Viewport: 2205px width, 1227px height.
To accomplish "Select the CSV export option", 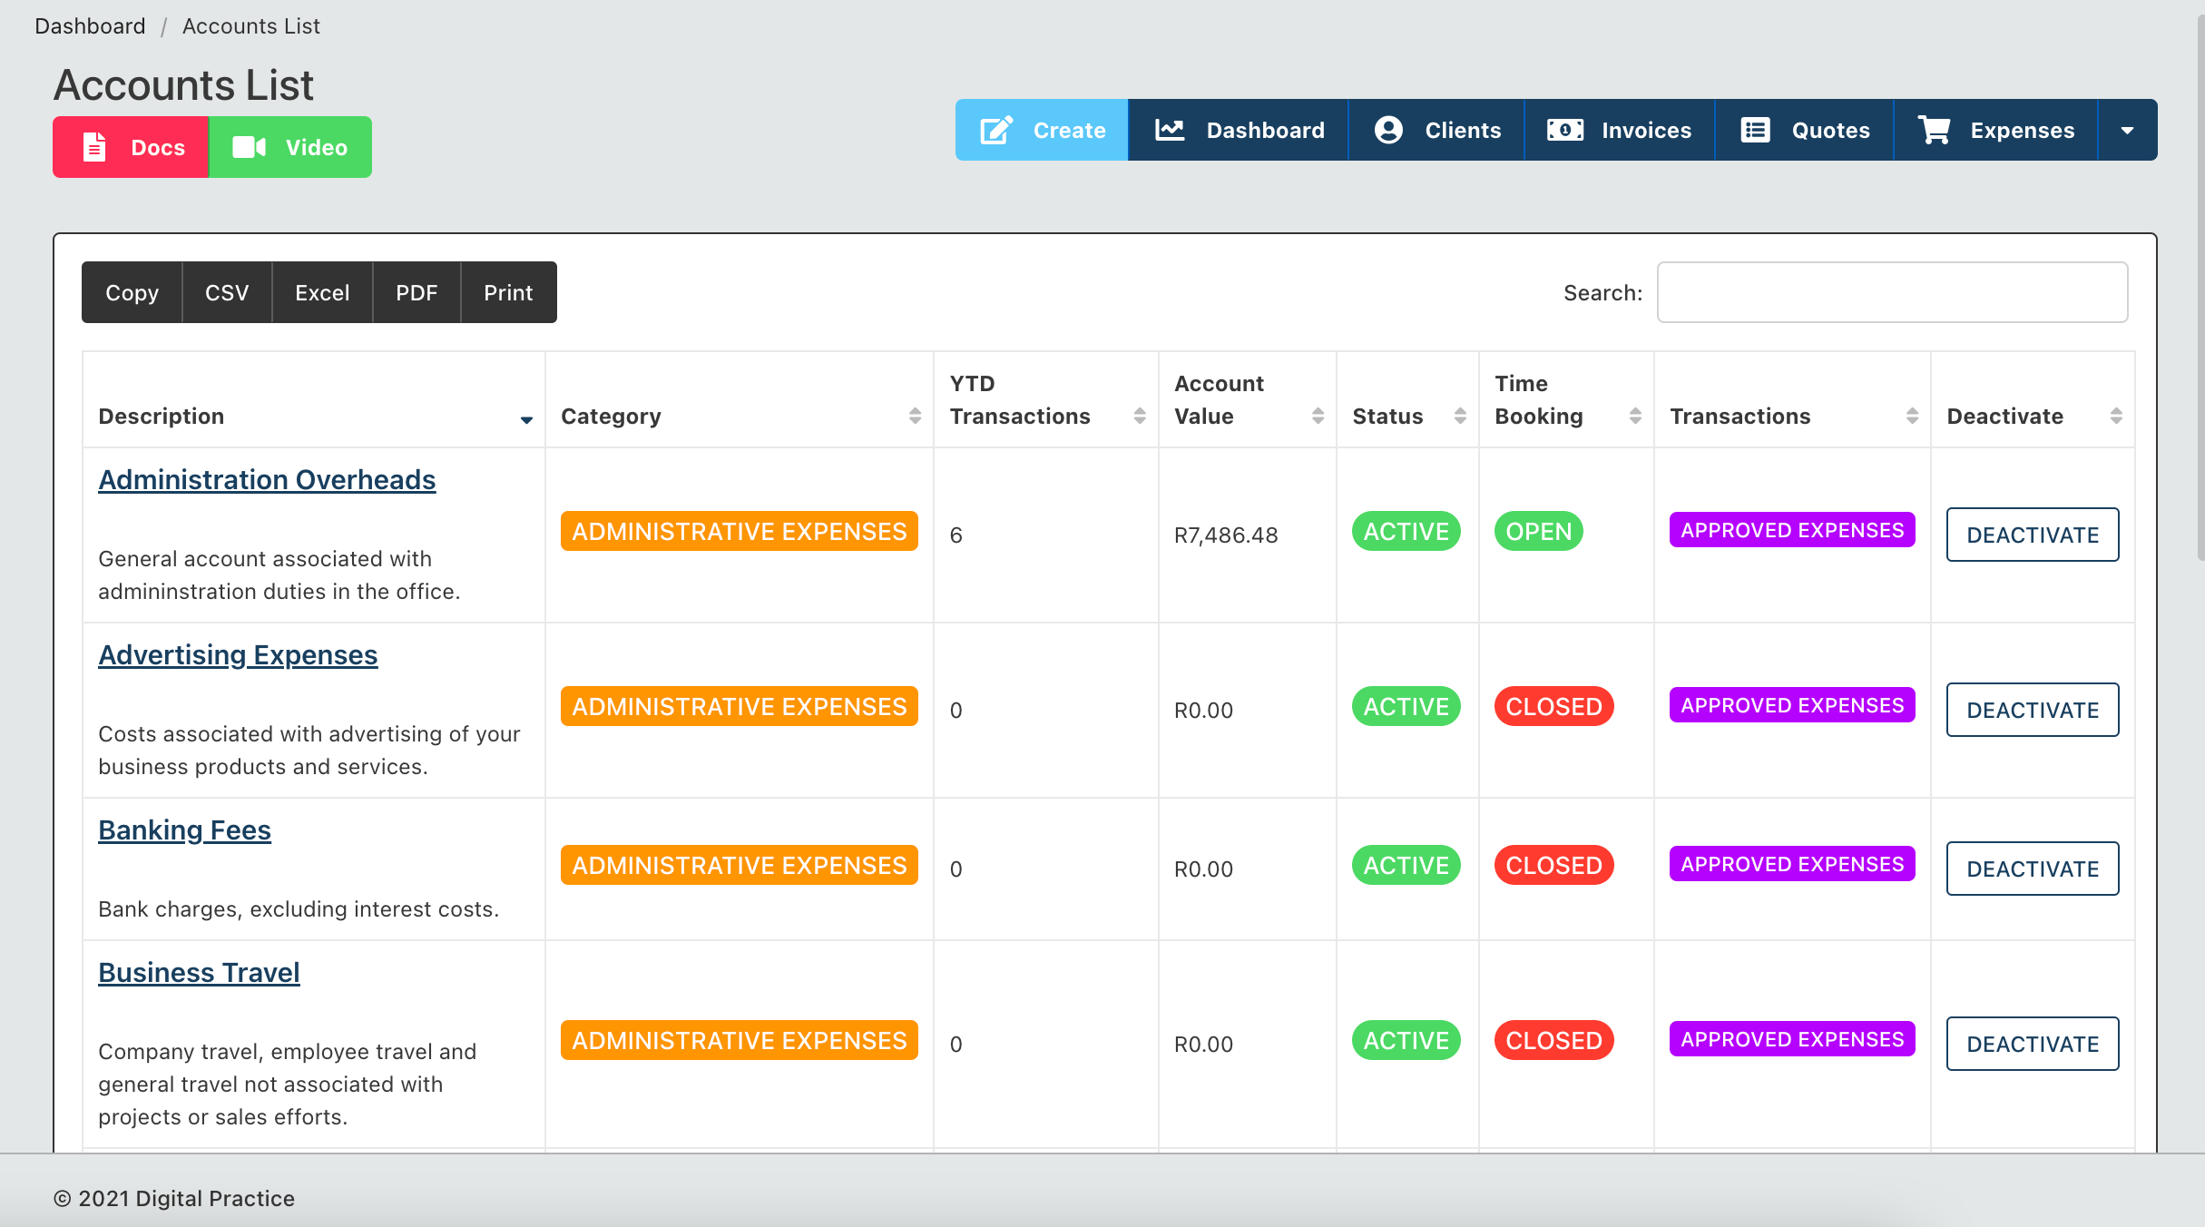I will point(225,293).
